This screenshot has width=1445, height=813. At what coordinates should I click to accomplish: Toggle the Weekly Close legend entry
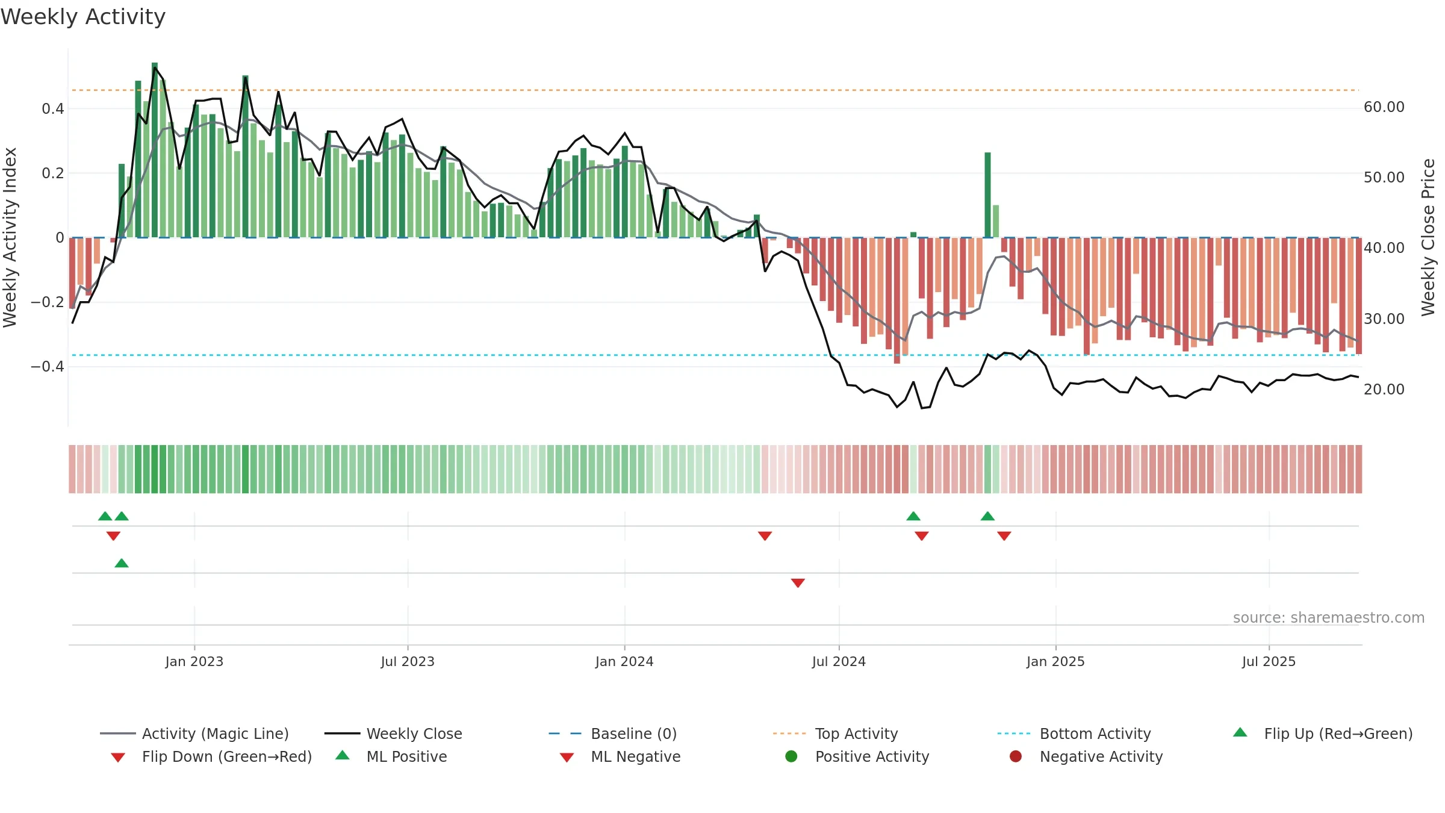[393, 734]
